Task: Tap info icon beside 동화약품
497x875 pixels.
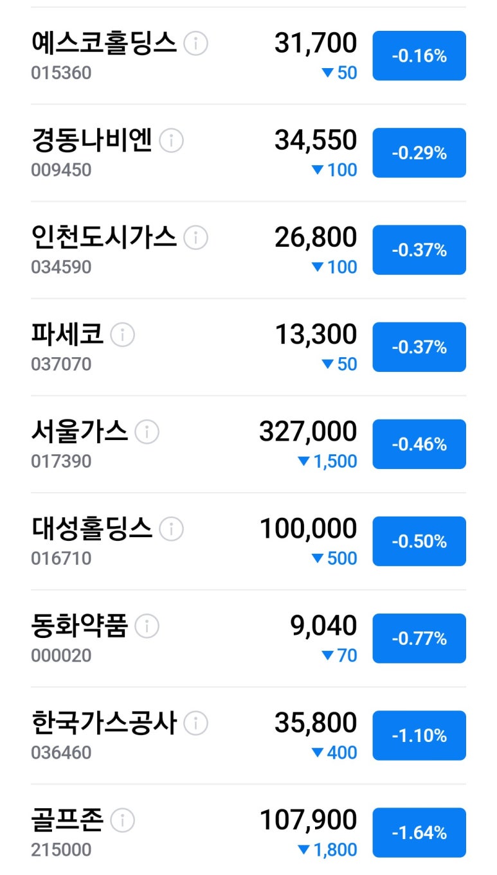Action: 147,626
